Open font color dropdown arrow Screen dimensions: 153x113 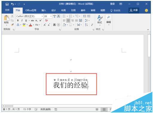[33, 25]
